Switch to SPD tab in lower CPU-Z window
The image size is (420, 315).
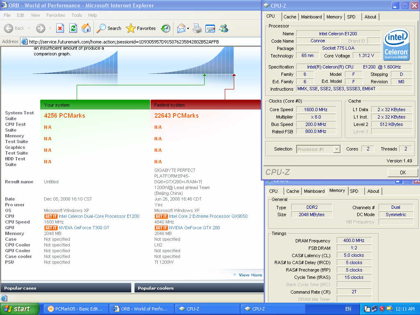click(354, 191)
